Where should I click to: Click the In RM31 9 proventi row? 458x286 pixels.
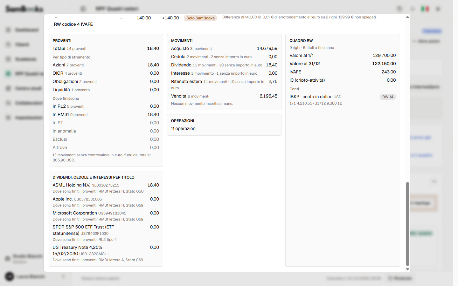pyautogui.click(x=106, y=115)
